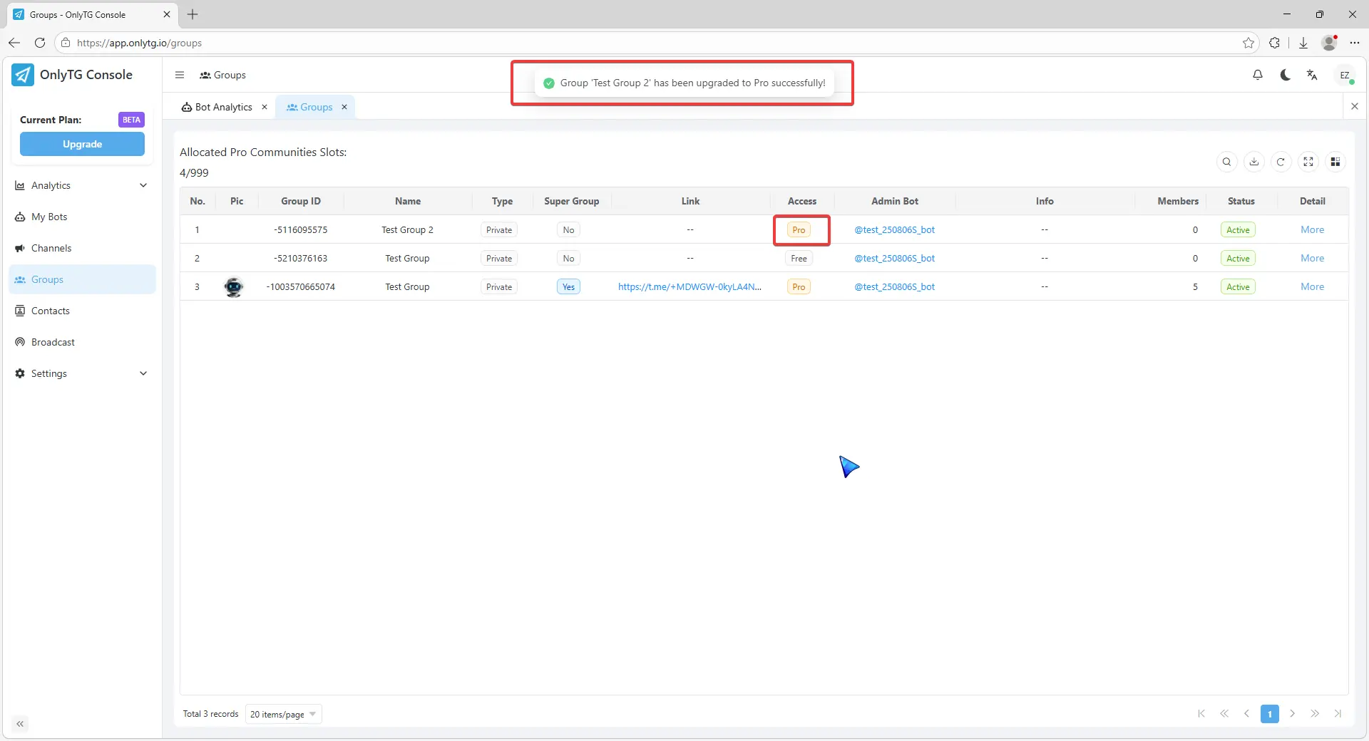Toggle fullscreen view of the table
The image size is (1369, 741).
tap(1308, 162)
